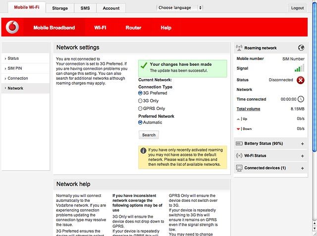
Task: Click the blue vertical scrollbar thumb
Action: [x=315, y=76]
